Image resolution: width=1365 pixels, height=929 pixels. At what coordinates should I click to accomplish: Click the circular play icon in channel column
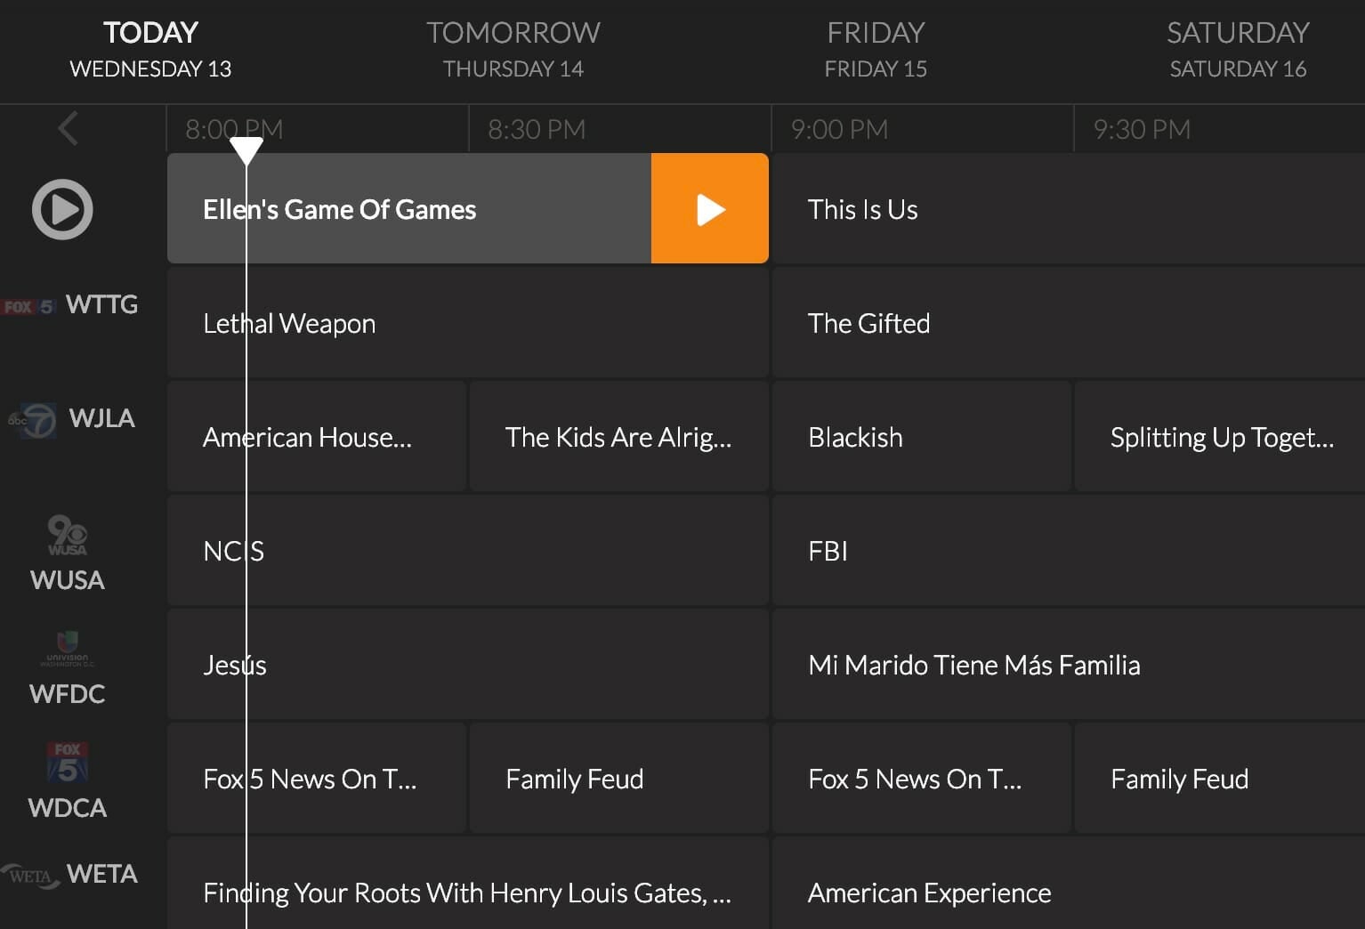pyautogui.click(x=62, y=210)
